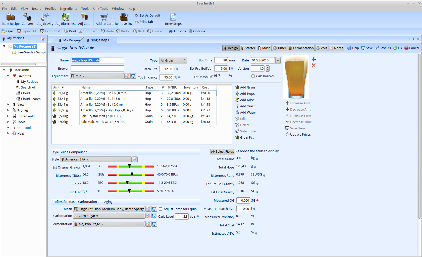Click Add Yeast

(x=245, y=106)
